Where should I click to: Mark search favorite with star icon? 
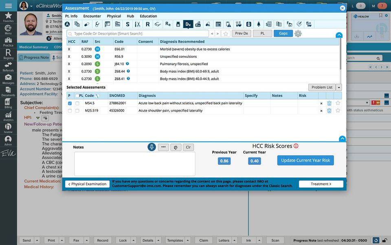tap(226, 34)
